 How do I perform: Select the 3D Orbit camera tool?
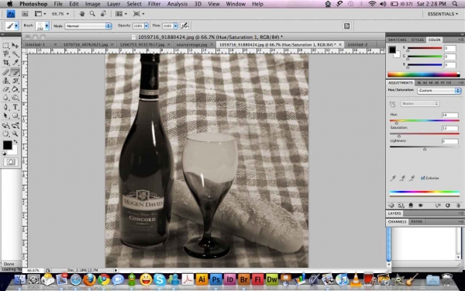click(15, 125)
